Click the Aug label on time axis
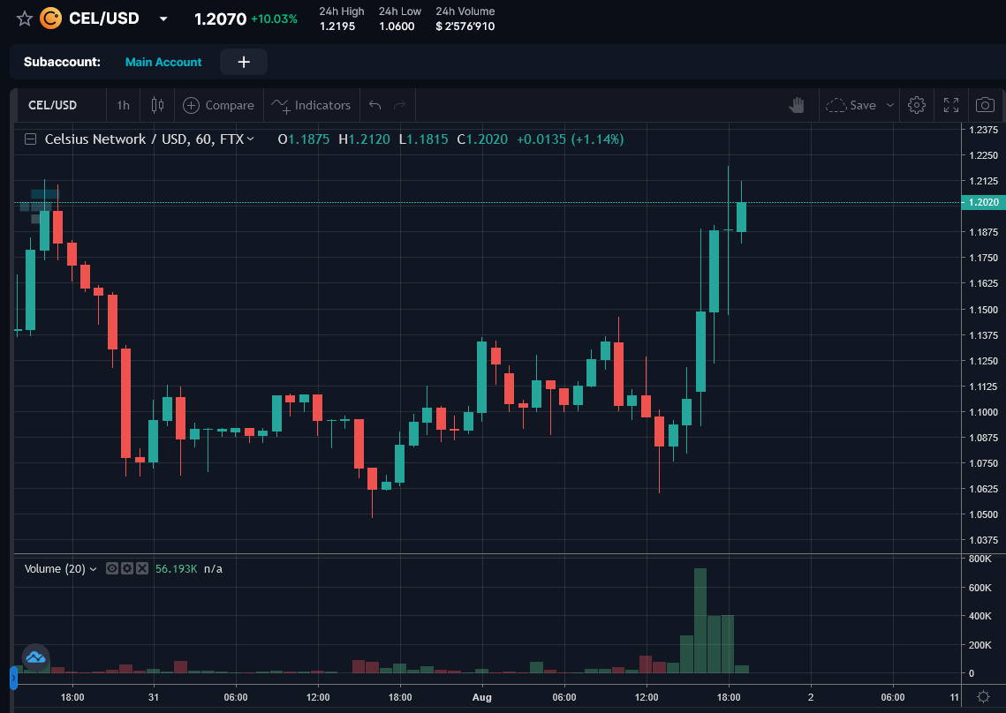1006x713 pixels. (482, 698)
